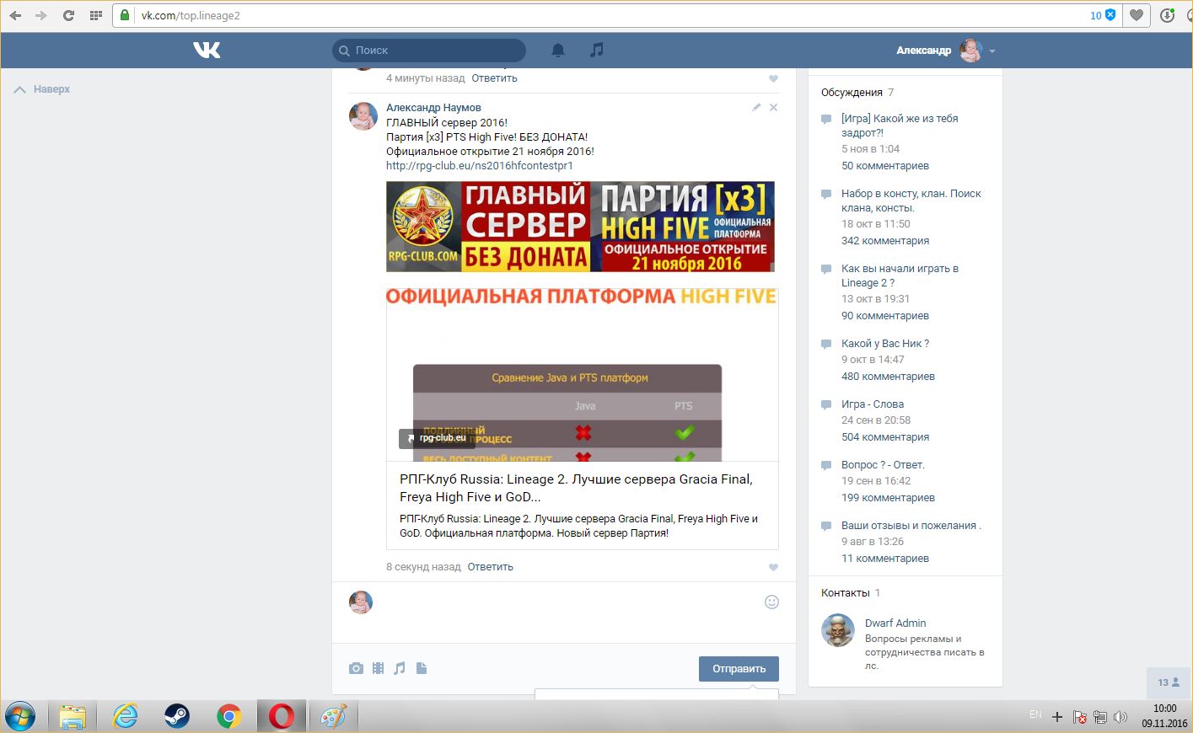This screenshot has height=733, width=1193.
Task: Open the rpg-club.eu link in the comment
Action: (479, 166)
